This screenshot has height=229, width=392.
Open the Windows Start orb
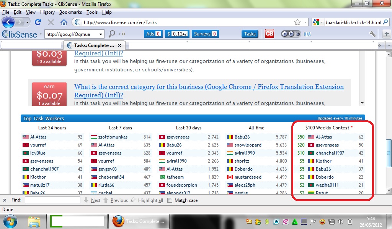pyautogui.click(x=10, y=221)
